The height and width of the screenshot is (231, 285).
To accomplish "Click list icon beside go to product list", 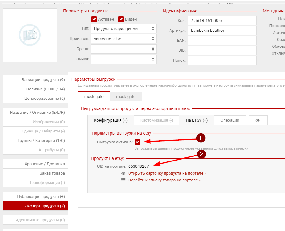I will [x=124, y=180].
